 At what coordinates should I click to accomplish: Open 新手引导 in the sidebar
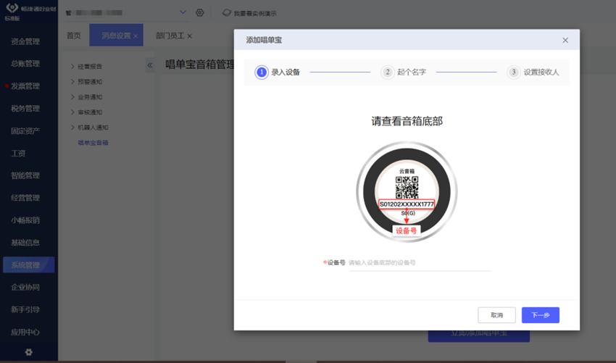pos(25,309)
